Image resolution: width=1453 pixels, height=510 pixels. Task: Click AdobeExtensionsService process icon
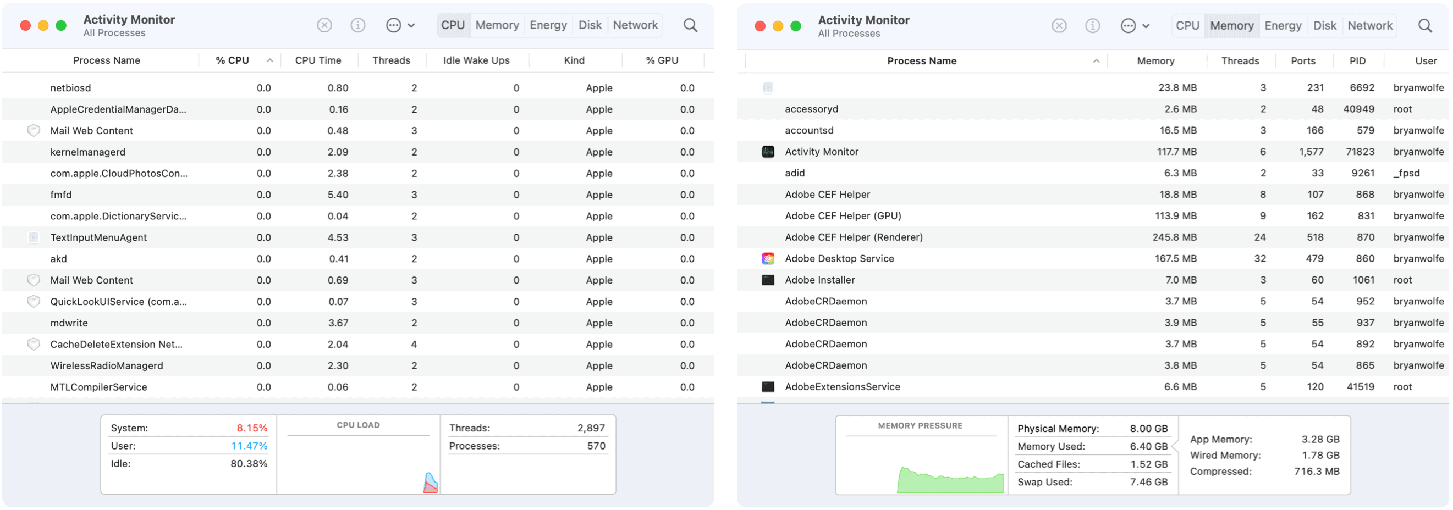pos(768,387)
